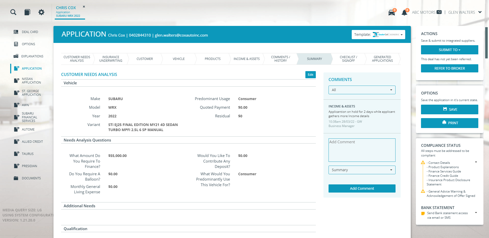Click the Explanations sidebar icon

(16, 56)
